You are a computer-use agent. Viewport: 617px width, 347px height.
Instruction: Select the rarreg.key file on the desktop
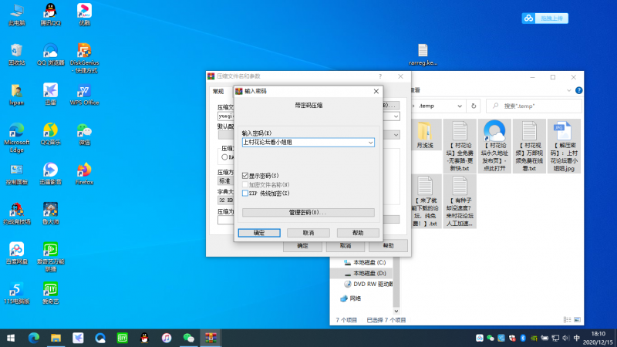pos(423,54)
